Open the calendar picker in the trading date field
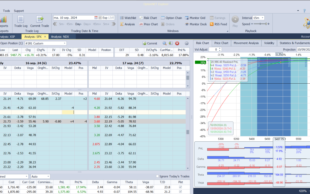The image size is (310, 194). click(x=96, y=18)
